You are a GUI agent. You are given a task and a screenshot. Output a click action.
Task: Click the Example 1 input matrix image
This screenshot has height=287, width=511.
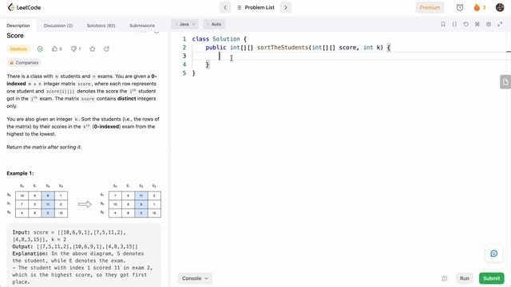point(38,201)
